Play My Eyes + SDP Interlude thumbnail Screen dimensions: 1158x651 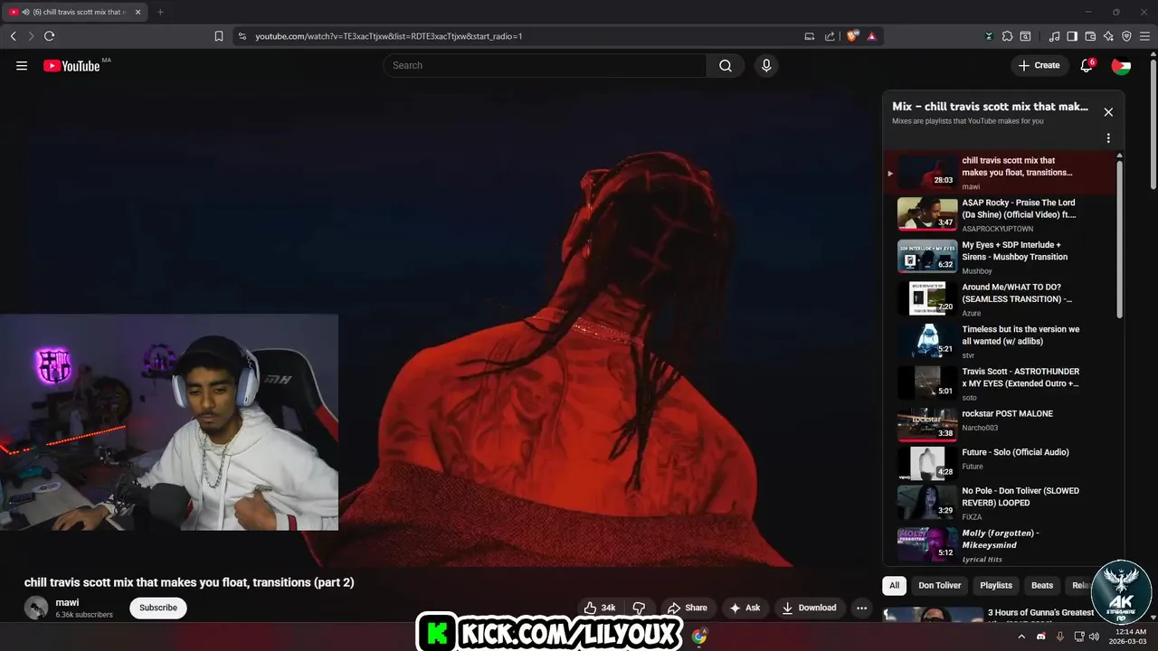pos(927,256)
